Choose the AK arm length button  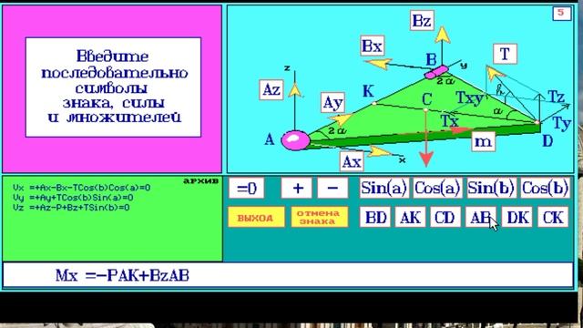click(410, 217)
